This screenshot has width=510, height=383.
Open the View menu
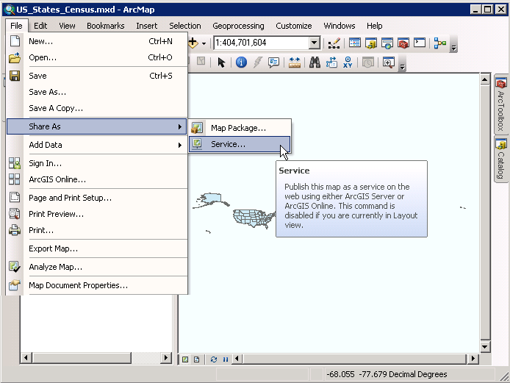(x=67, y=26)
